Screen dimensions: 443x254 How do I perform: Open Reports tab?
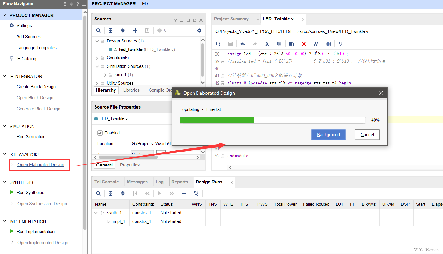pyautogui.click(x=180, y=182)
